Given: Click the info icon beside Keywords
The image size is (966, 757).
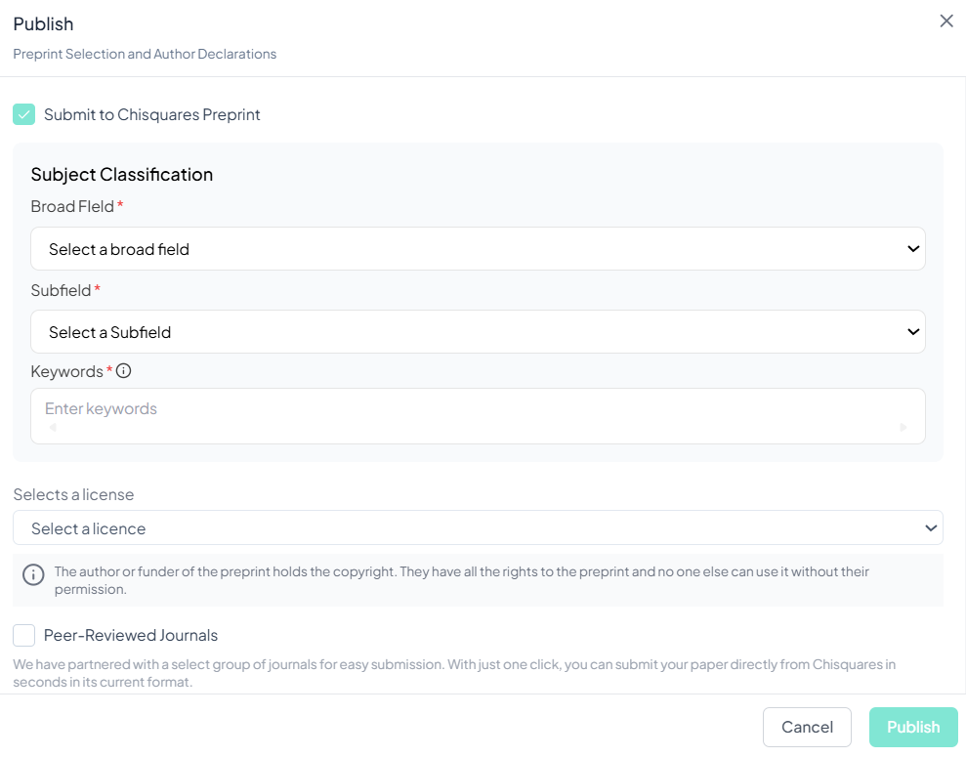Looking at the screenshot, I should coord(124,371).
